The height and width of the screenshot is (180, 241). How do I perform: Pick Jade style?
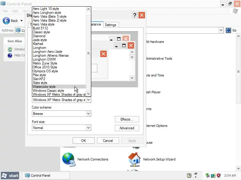tap(59, 40)
